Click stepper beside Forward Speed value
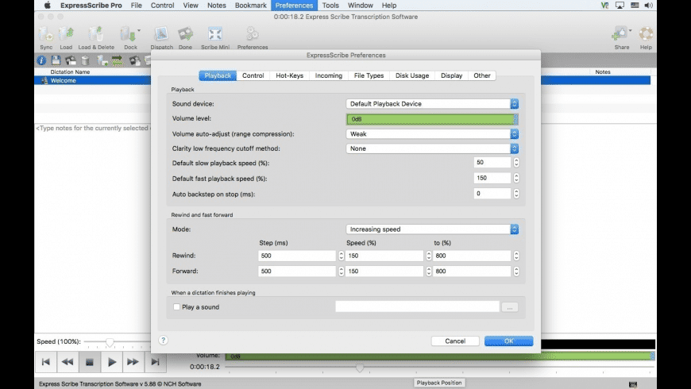Image resolution: width=691 pixels, height=389 pixels. pyautogui.click(x=428, y=271)
